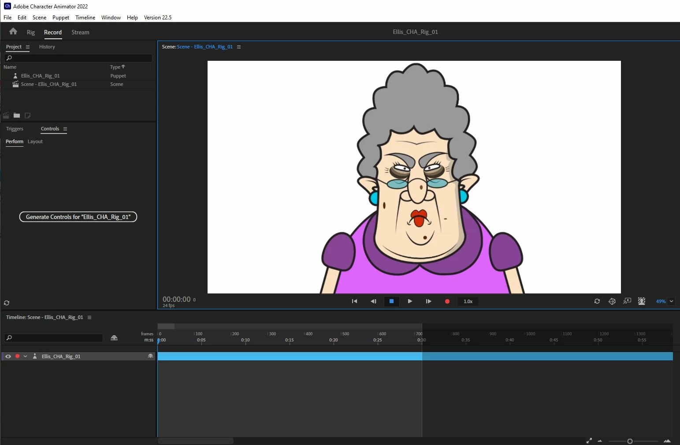Click the Adobe Character Animator app icon
This screenshot has width=680, height=445.
[x=7, y=6]
